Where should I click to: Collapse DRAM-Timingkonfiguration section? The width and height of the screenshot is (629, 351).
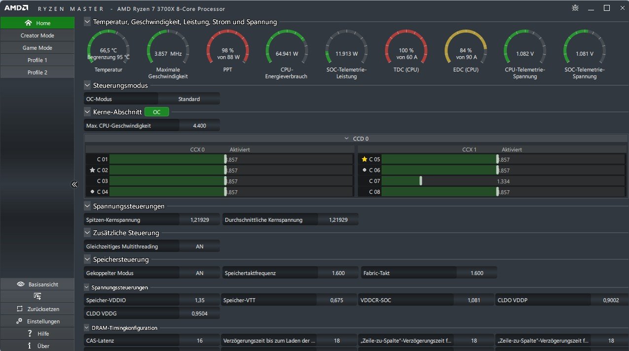(87, 327)
